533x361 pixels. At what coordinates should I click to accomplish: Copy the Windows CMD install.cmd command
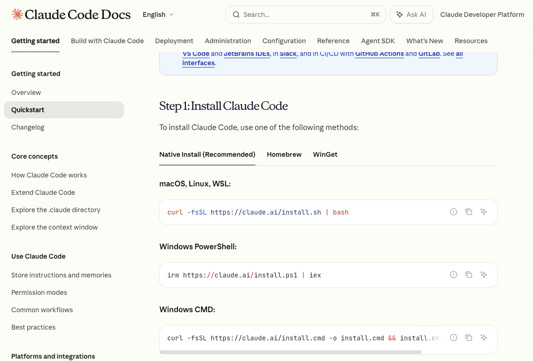click(469, 338)
